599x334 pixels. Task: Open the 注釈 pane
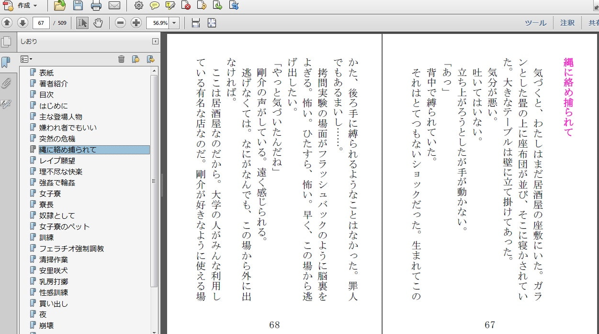(x=567, y=22)
